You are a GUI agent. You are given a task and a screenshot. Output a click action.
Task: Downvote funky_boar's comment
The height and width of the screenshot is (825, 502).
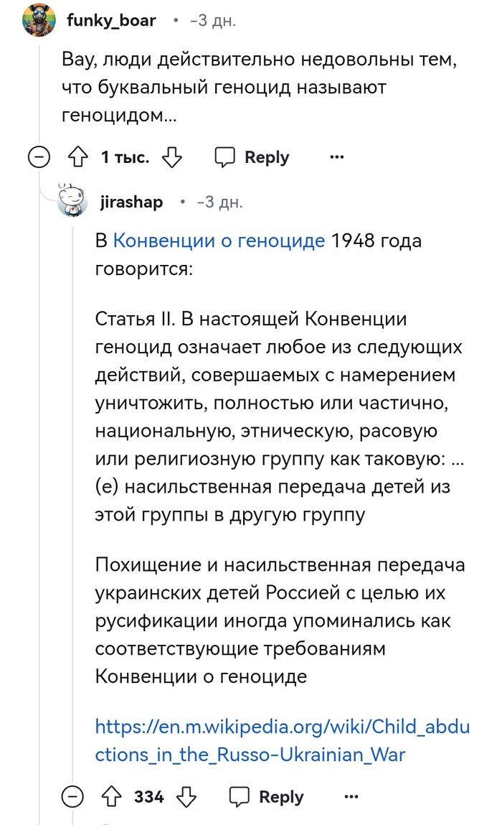pyautogui.click(x=172, y=157)
